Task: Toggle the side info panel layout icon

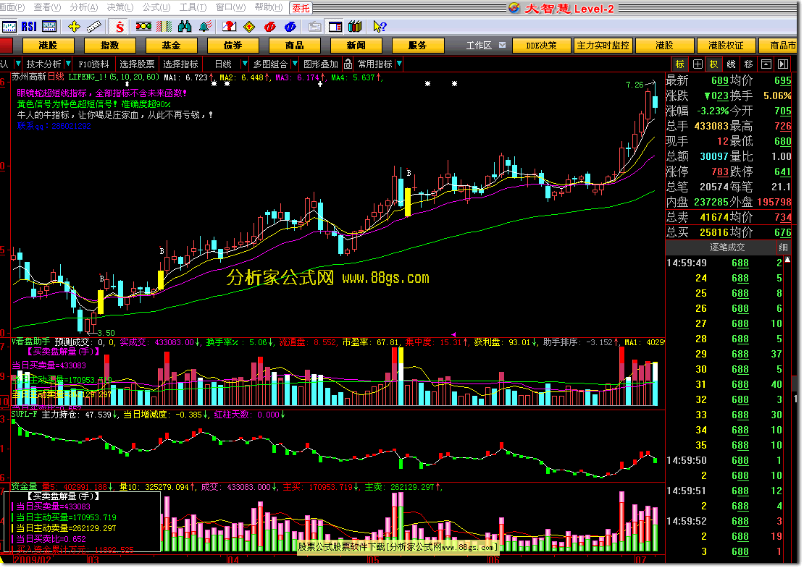Action: click(x=335, y=27)
